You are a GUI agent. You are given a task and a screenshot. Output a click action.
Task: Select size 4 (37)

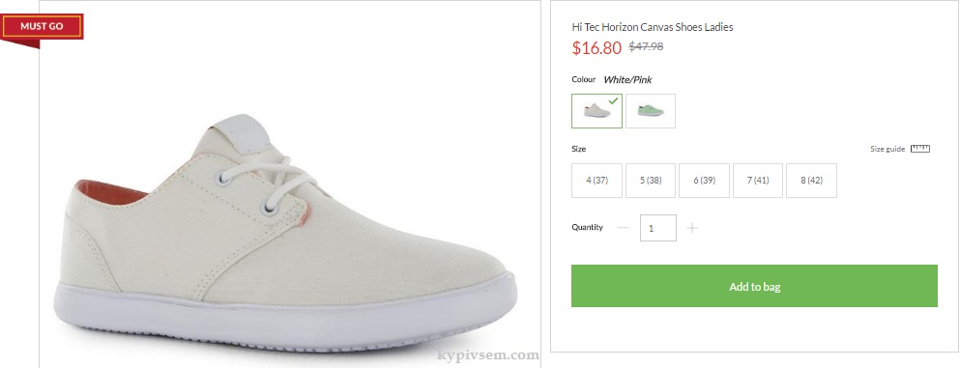pyautogui.click(x=596, y=181)
